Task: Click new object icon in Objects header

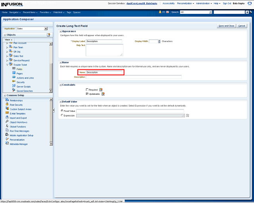Action: point(48,35)
